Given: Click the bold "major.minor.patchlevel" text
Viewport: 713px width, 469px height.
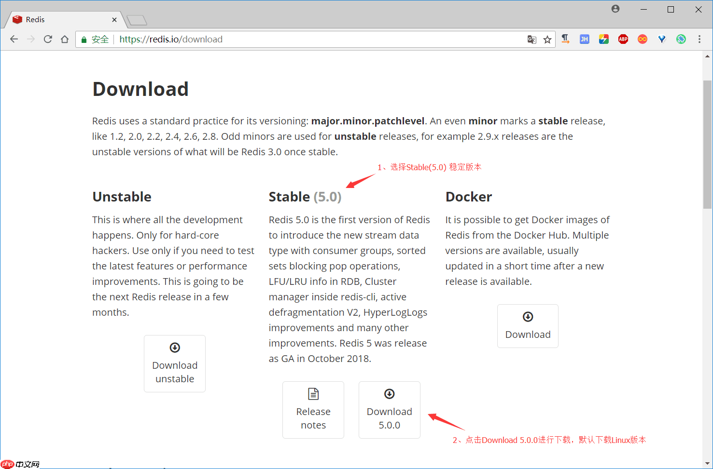Looking at the screenshot, I should [x=368, y=121].
